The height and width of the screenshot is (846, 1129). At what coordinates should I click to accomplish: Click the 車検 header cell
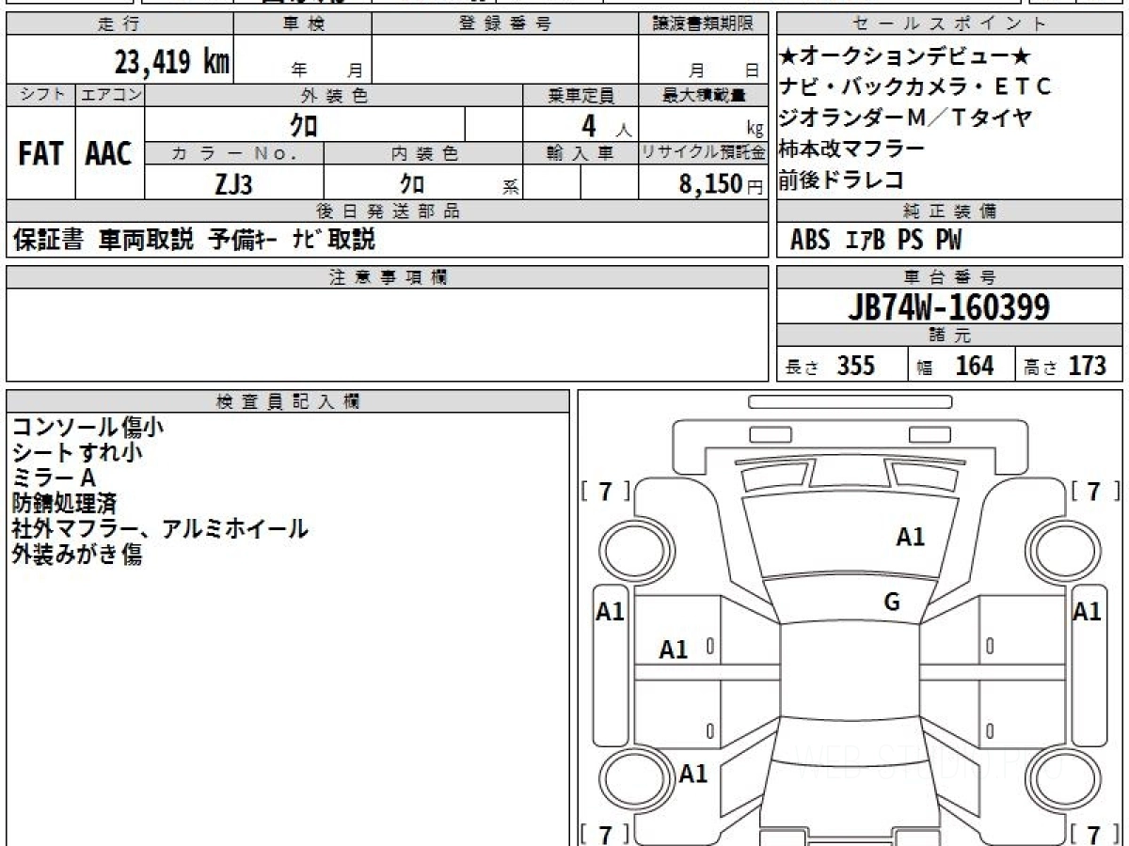(303, 24)
